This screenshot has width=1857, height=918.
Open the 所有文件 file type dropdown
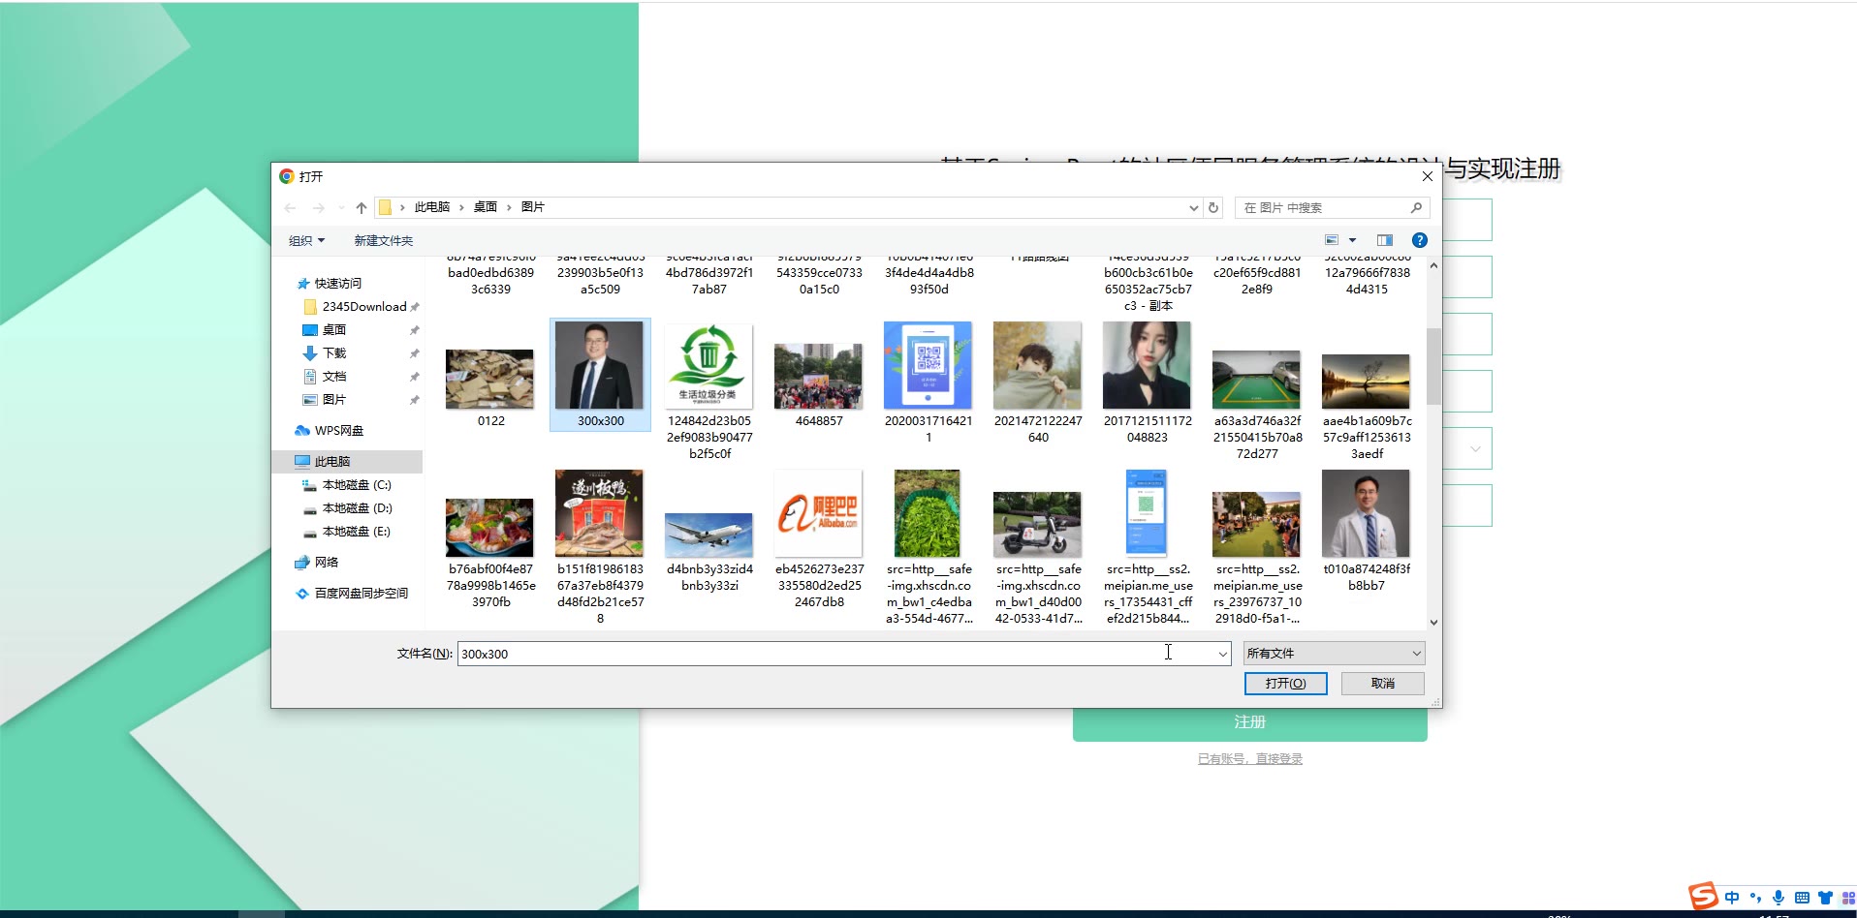tap(1334, 654)
